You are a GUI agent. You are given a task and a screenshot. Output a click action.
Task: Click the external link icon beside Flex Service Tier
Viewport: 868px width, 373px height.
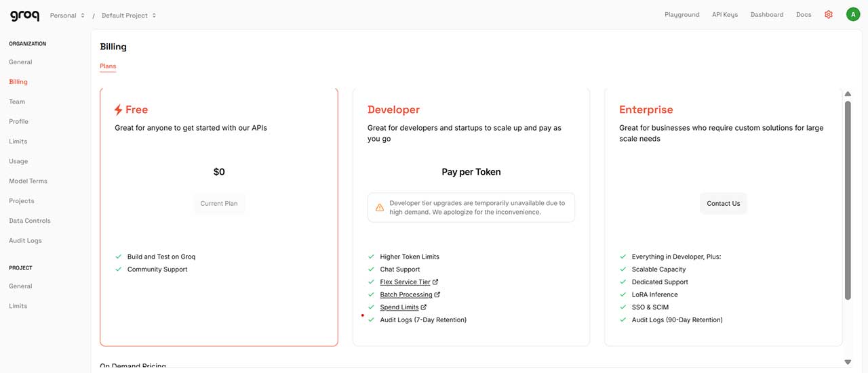[x=435, y=282]
